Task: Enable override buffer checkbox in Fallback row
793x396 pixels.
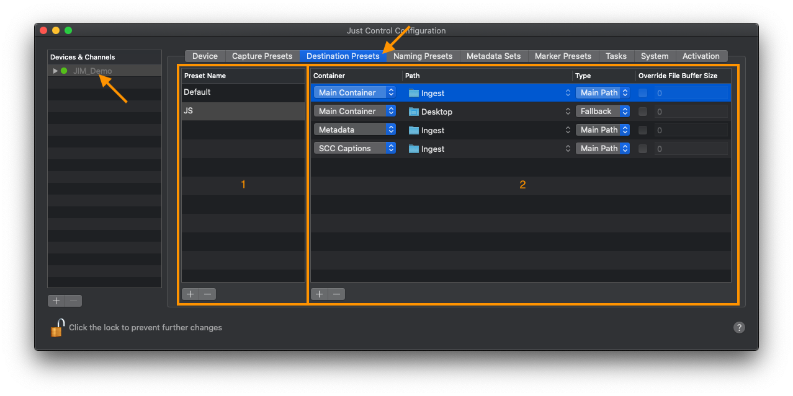Action: [643, 112]
